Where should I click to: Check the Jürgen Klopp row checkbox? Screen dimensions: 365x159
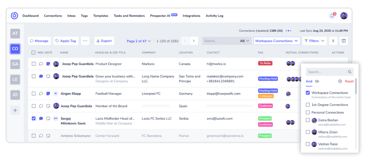tap(34, 94)
